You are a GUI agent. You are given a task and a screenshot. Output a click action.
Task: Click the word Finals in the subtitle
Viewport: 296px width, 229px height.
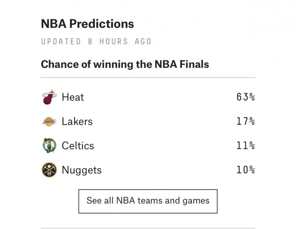click(x=194, y=64)
